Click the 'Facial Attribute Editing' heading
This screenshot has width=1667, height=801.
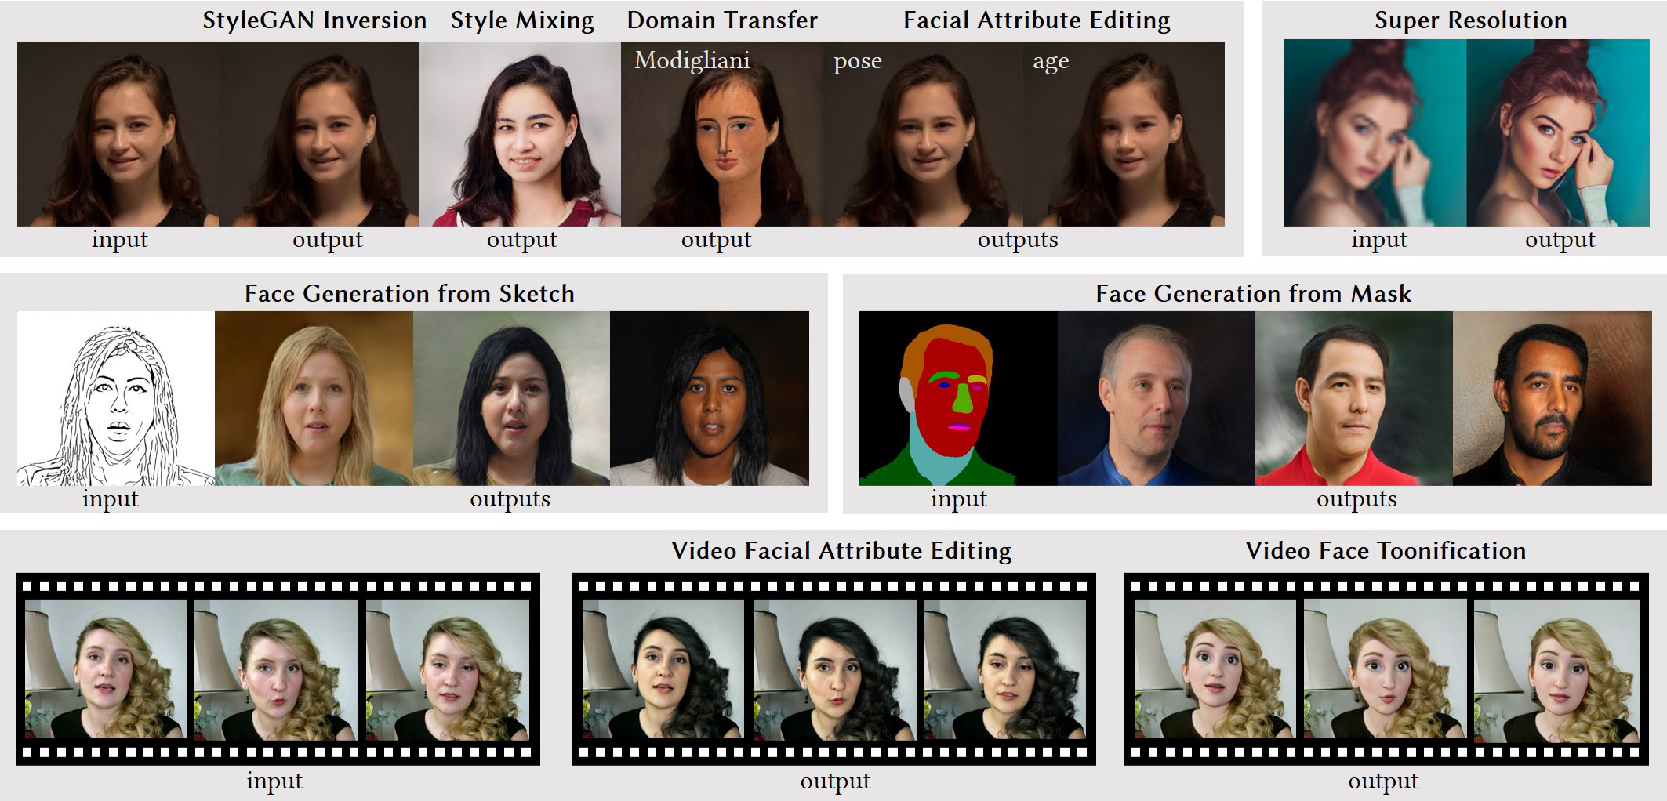[1037, 20]
